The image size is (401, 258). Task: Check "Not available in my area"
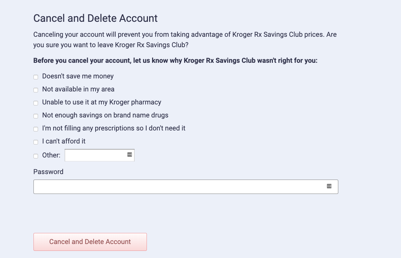(x=36, y=90)
